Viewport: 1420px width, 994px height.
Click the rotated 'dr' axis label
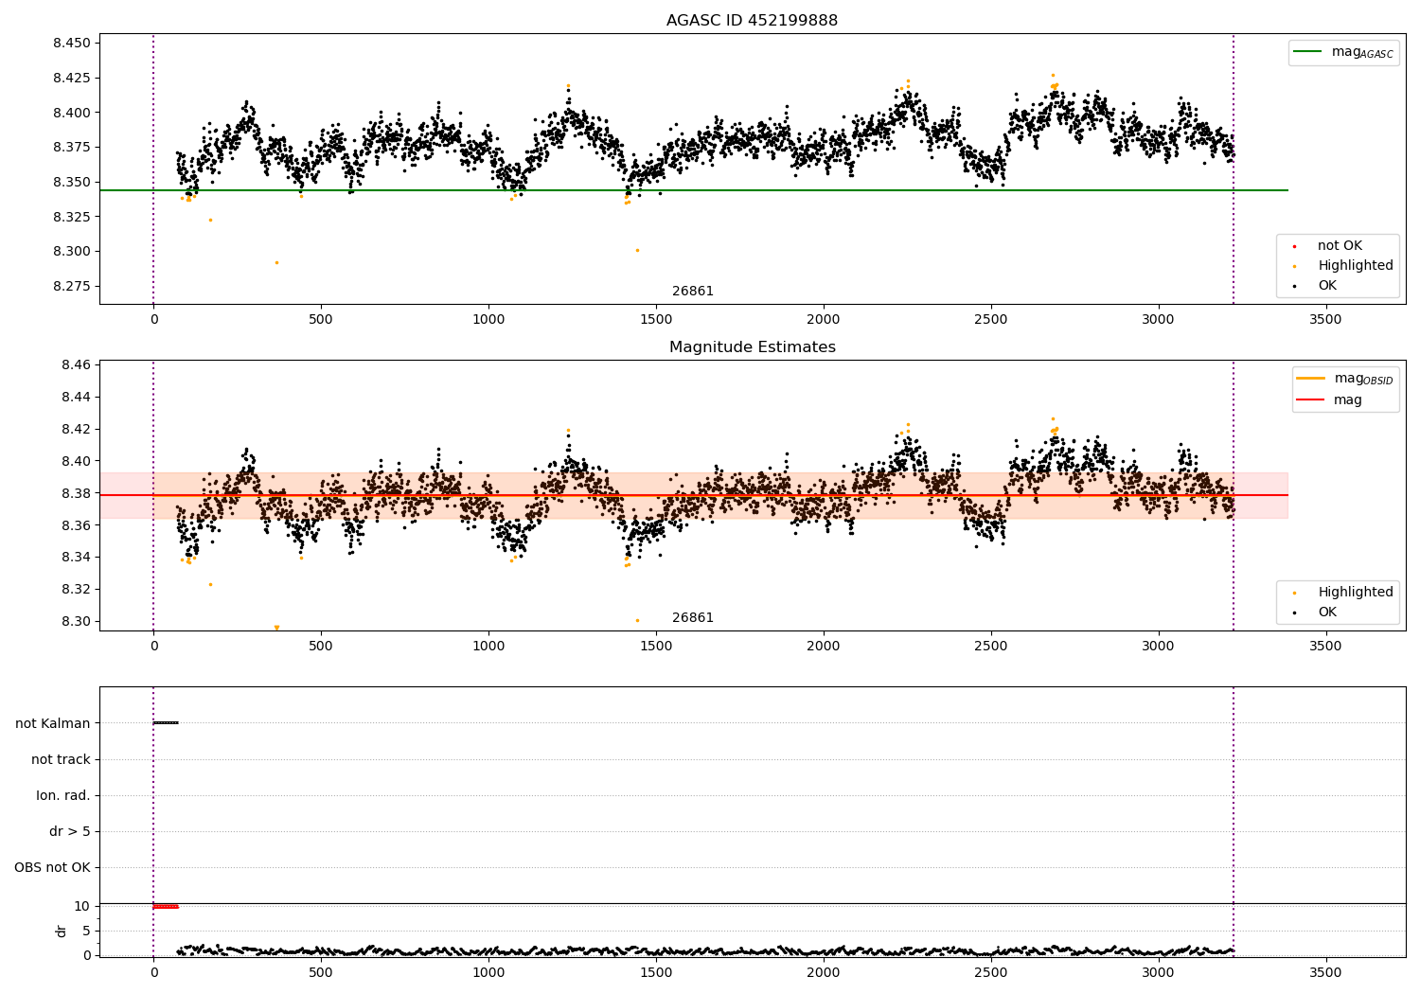(x=62, y=931)
